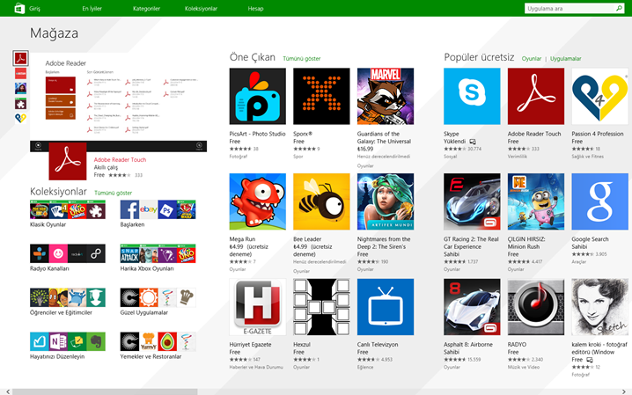Click the 'Google Search' title text
632x395 pixels.
click(590, 239)
